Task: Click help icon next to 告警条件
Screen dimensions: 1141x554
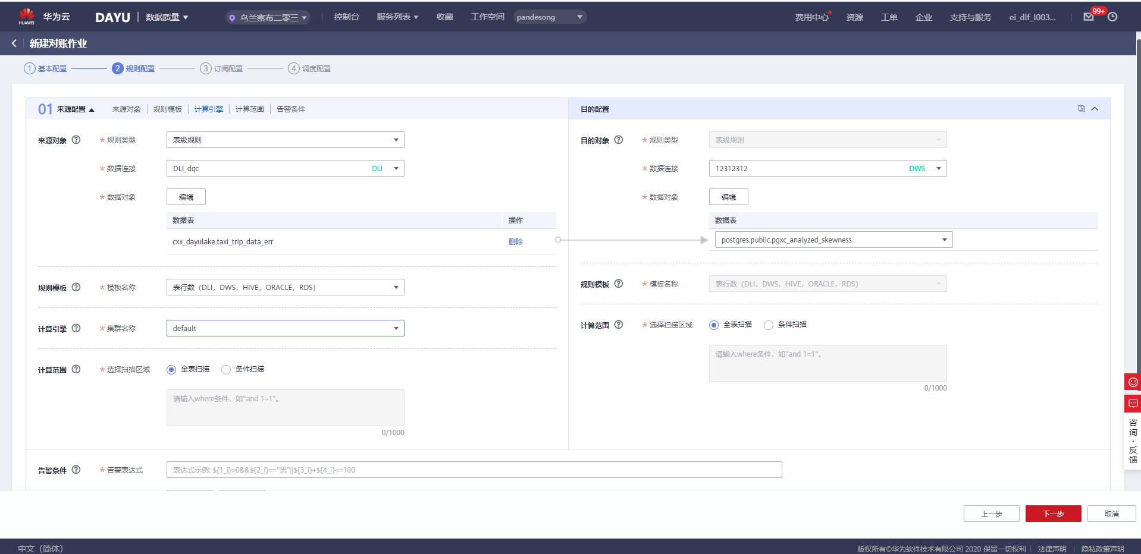Action: click(x=76, y=470)
